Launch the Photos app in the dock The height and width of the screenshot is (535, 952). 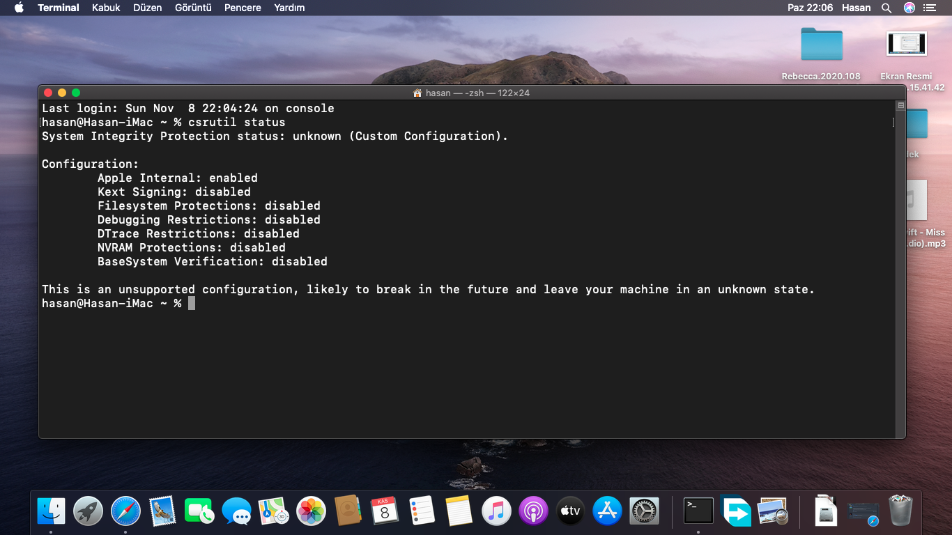pyautogui.click(x=311, y=511)
